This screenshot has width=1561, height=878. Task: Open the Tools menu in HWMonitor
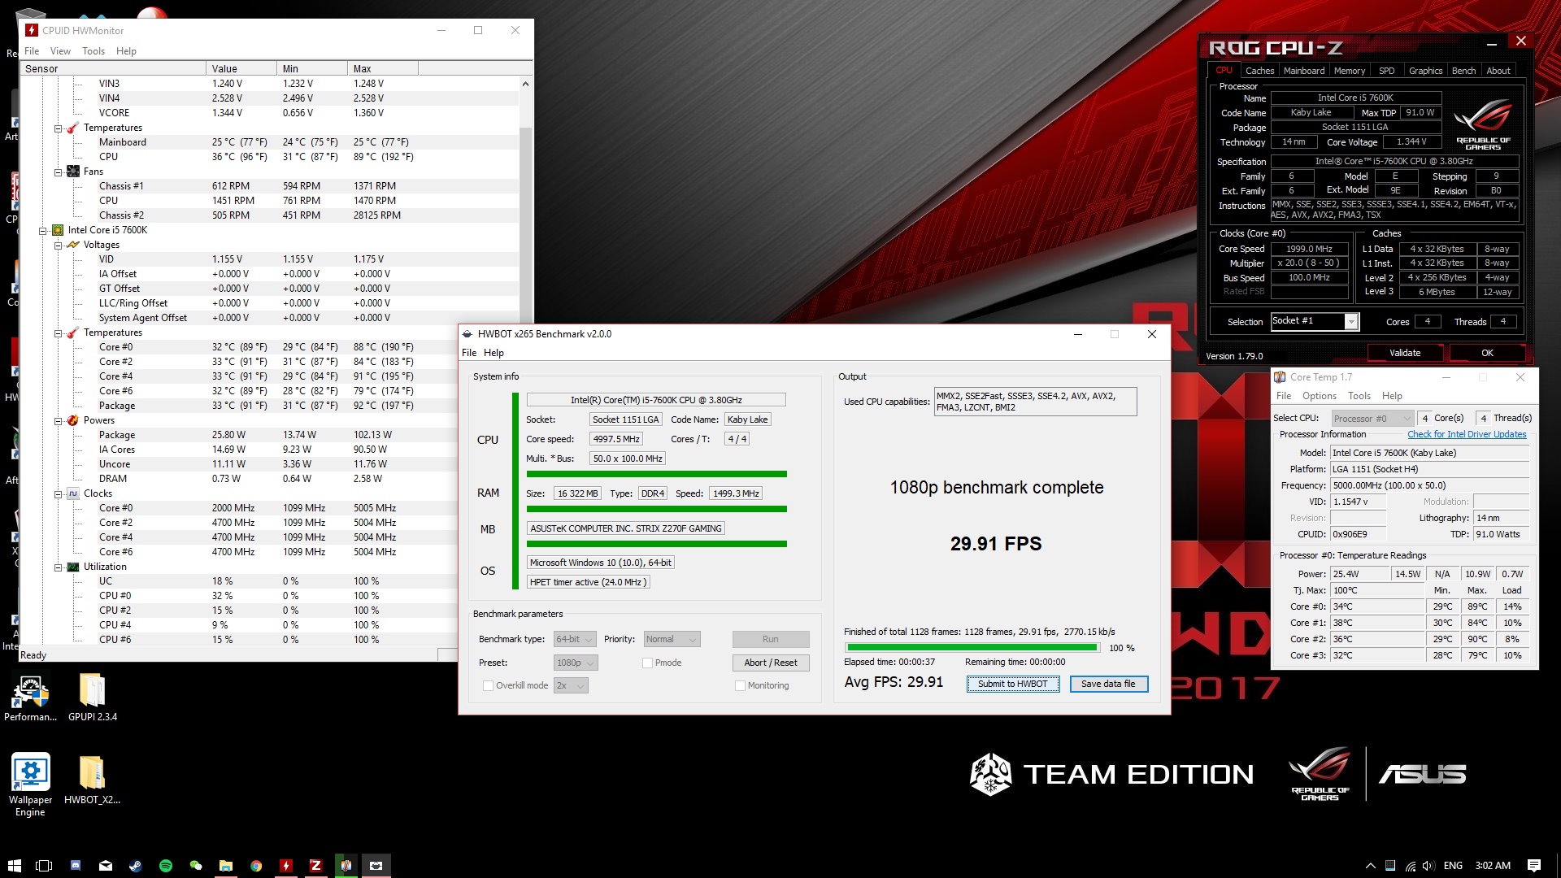pyautogui.click(x=93, y=51)
